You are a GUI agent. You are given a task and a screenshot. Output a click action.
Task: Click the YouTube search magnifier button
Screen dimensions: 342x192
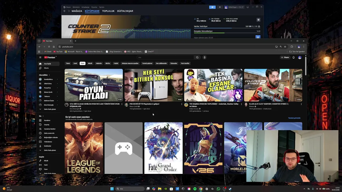[x=197, y=57]
